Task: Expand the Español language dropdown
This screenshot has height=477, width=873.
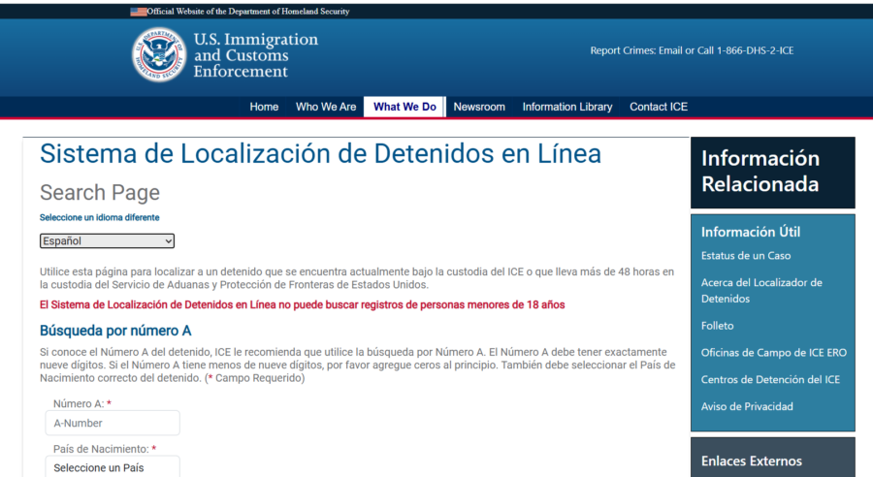Action: [107, 240]
